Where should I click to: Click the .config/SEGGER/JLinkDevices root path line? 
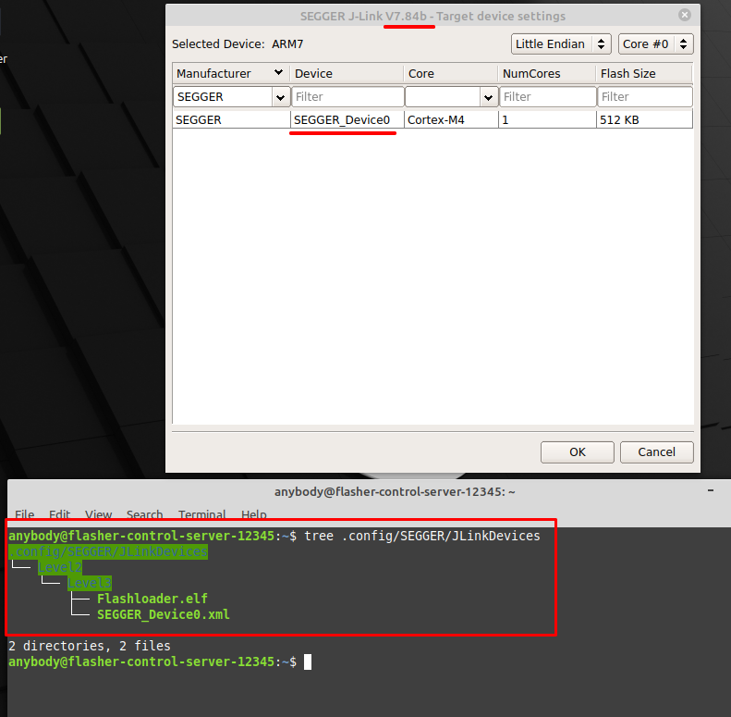pos(108,551)
